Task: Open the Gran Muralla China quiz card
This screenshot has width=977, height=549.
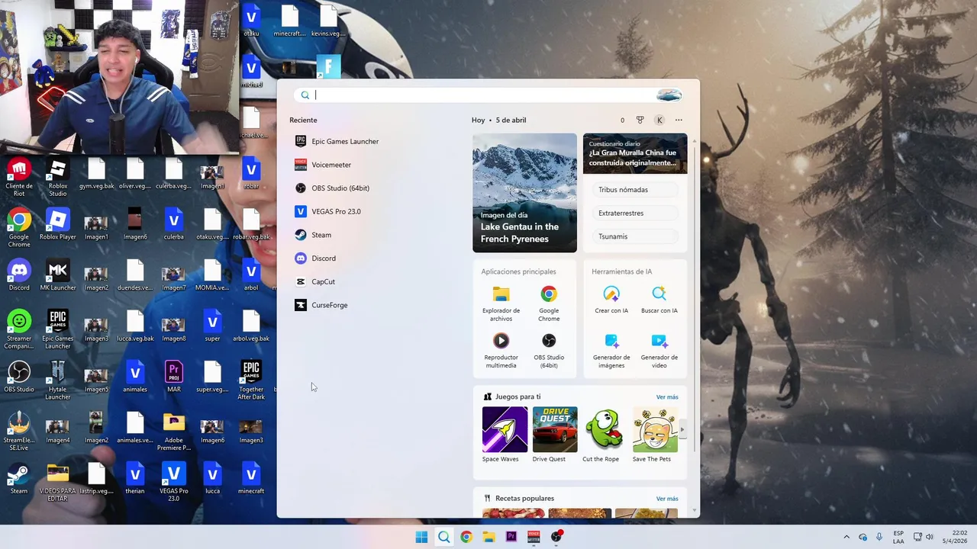Action: pos(635,153)
